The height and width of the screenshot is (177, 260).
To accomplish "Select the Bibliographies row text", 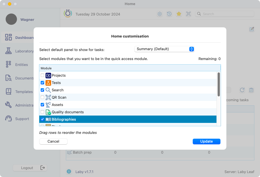I will (64, 119).
